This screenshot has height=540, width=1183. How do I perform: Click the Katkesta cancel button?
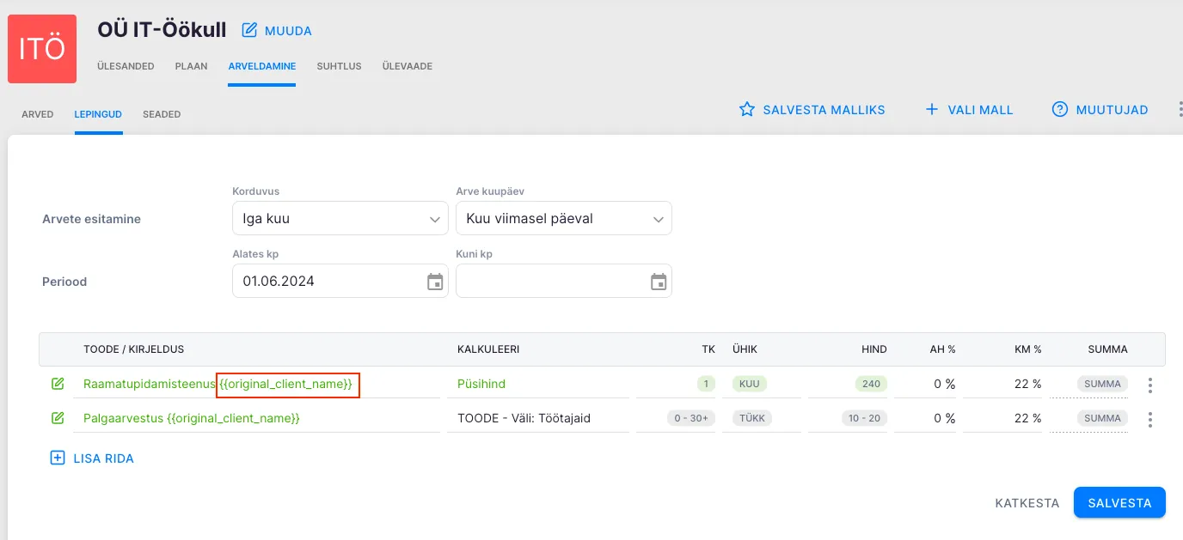pos(1027,503)
